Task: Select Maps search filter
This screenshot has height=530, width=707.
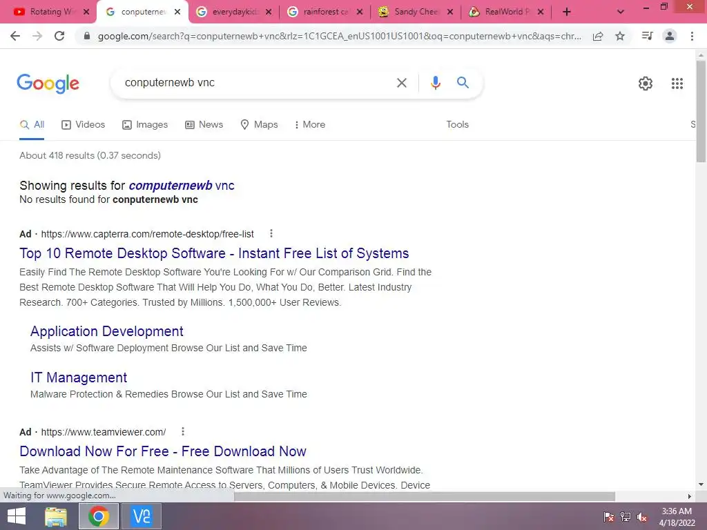Action: point(259,124)
